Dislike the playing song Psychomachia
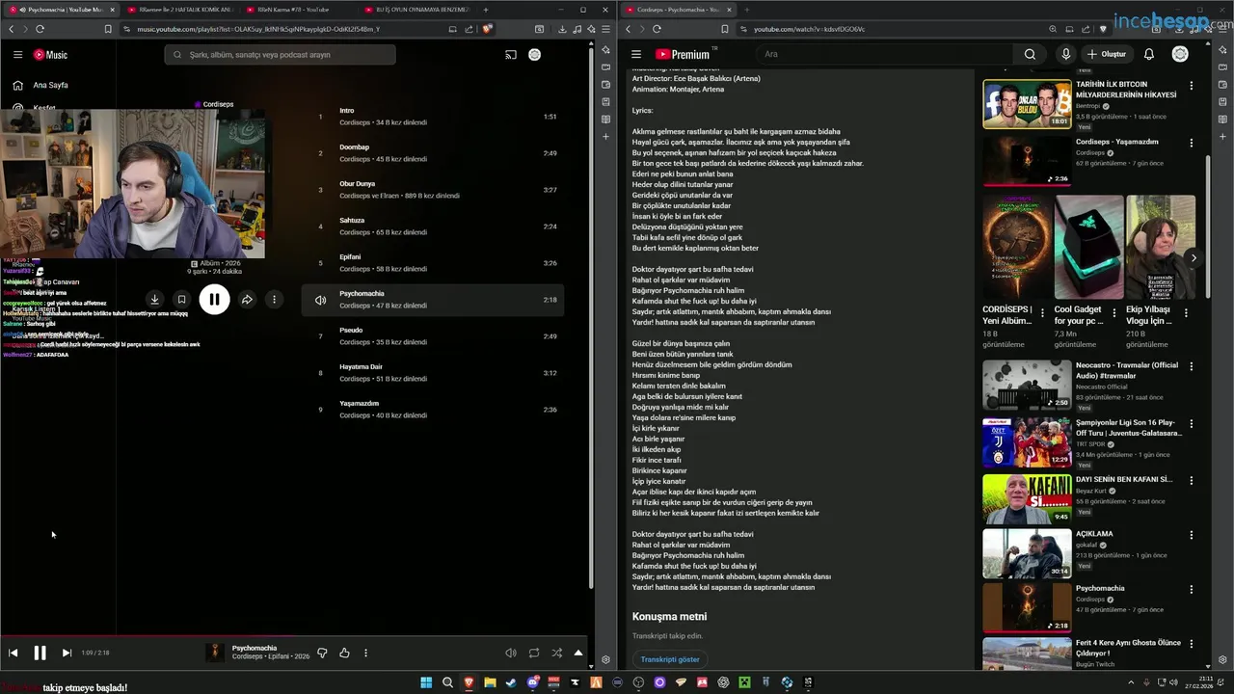 pos(322,653)
